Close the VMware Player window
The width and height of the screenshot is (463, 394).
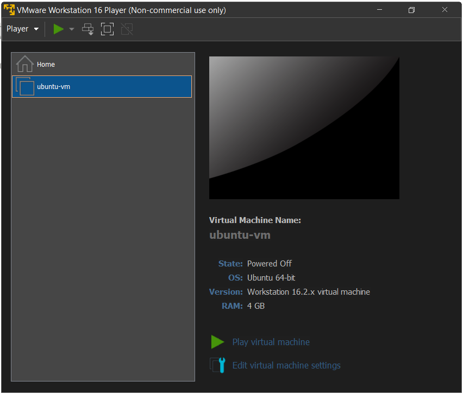445,10
